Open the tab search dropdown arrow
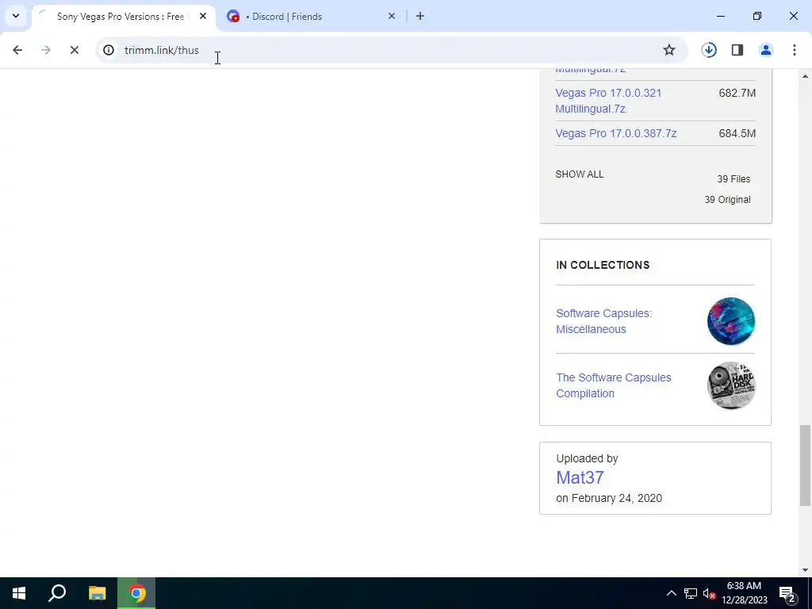The height and width of the screenshot is (609, 812). click(16, 16)
